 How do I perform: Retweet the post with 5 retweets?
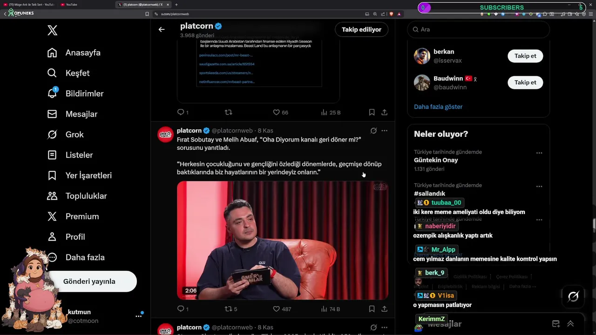point(230,309)
